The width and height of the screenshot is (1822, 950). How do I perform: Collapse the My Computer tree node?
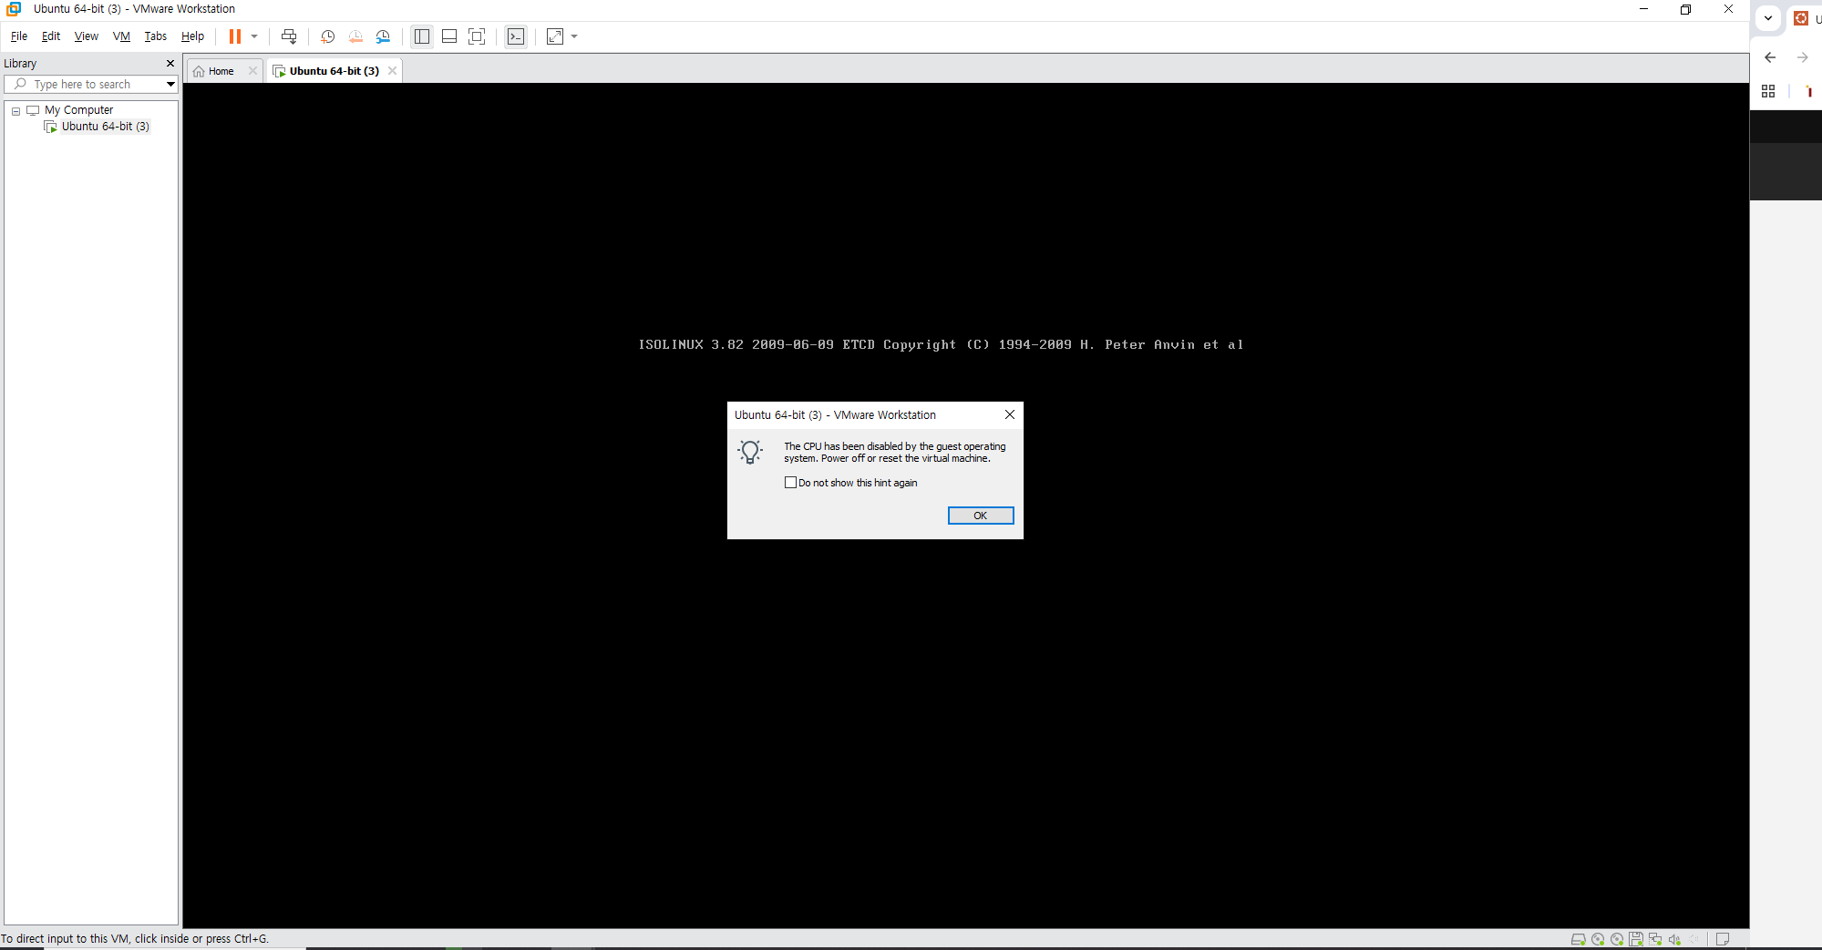[15, 111]
